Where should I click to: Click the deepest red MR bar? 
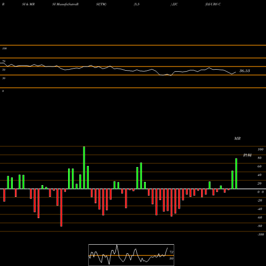[61, 207]
